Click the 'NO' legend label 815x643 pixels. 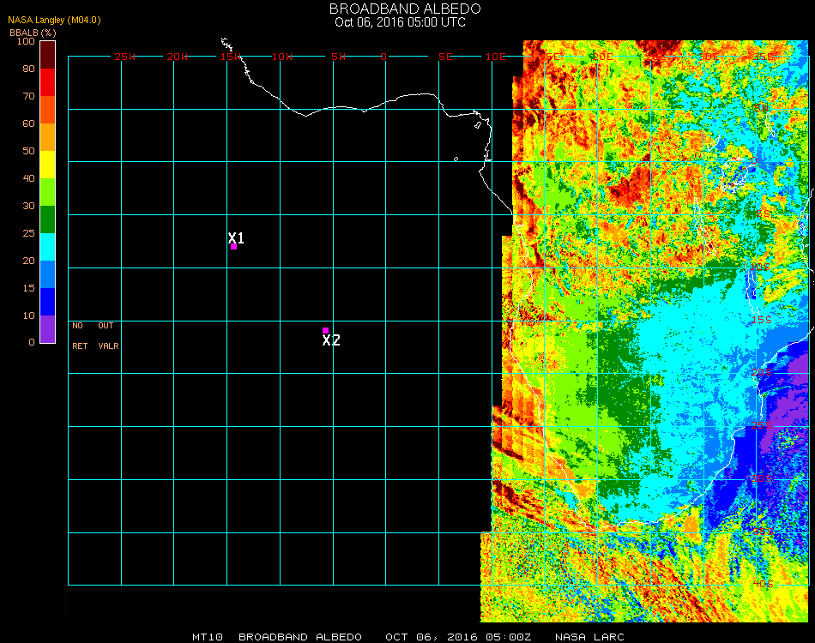click(77, 326)
